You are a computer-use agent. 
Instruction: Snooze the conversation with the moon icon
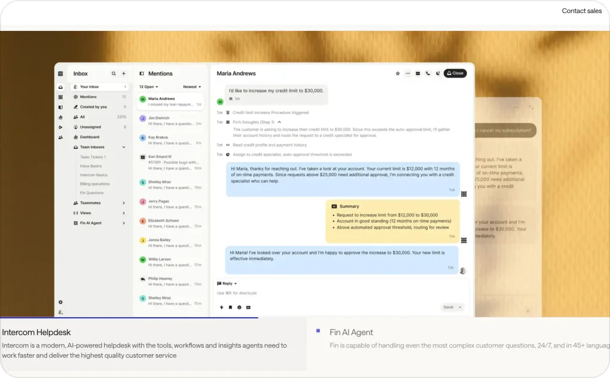pos(438,73)
